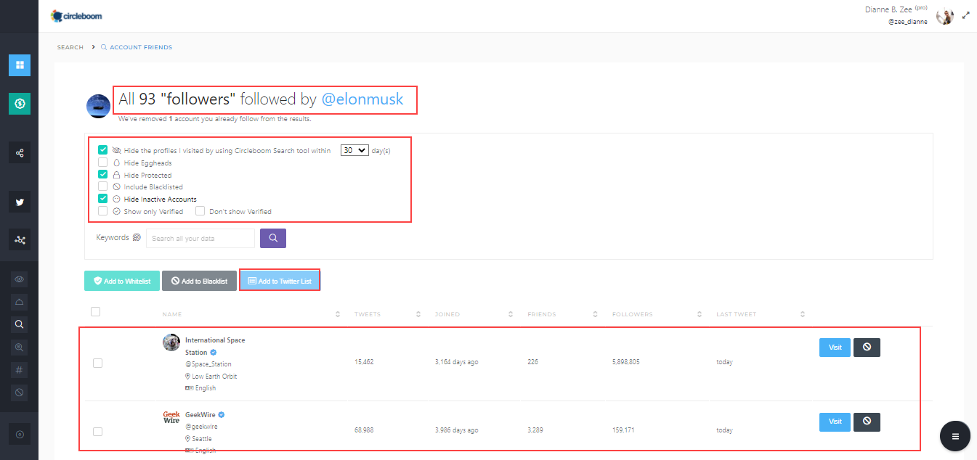Viewport: 977px width, 460px height.
Task: Open the network nodes sidebar icon
Action: coord(20,239)
